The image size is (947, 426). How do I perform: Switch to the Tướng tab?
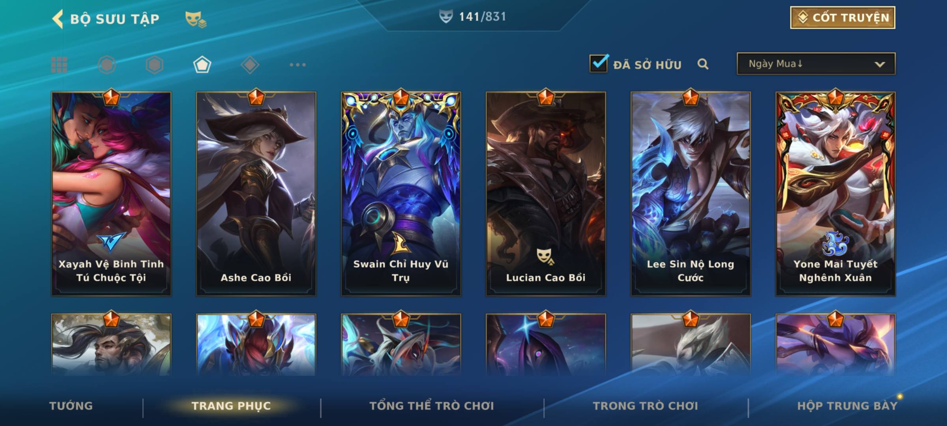[x=71, y=406]
